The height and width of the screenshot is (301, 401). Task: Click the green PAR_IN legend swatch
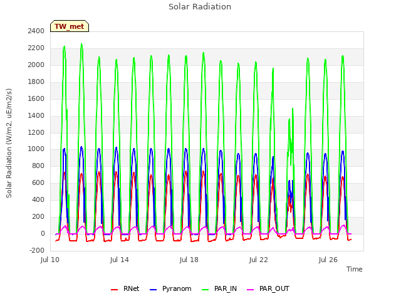[x=206, y=290]
